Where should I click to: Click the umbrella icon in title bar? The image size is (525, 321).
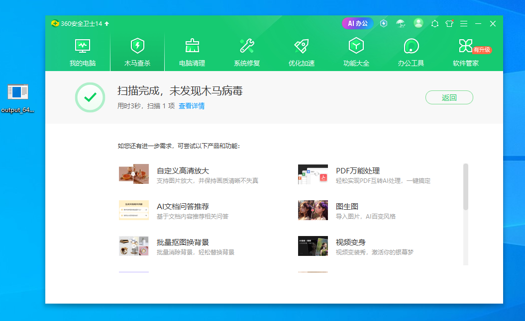(401, 23)
